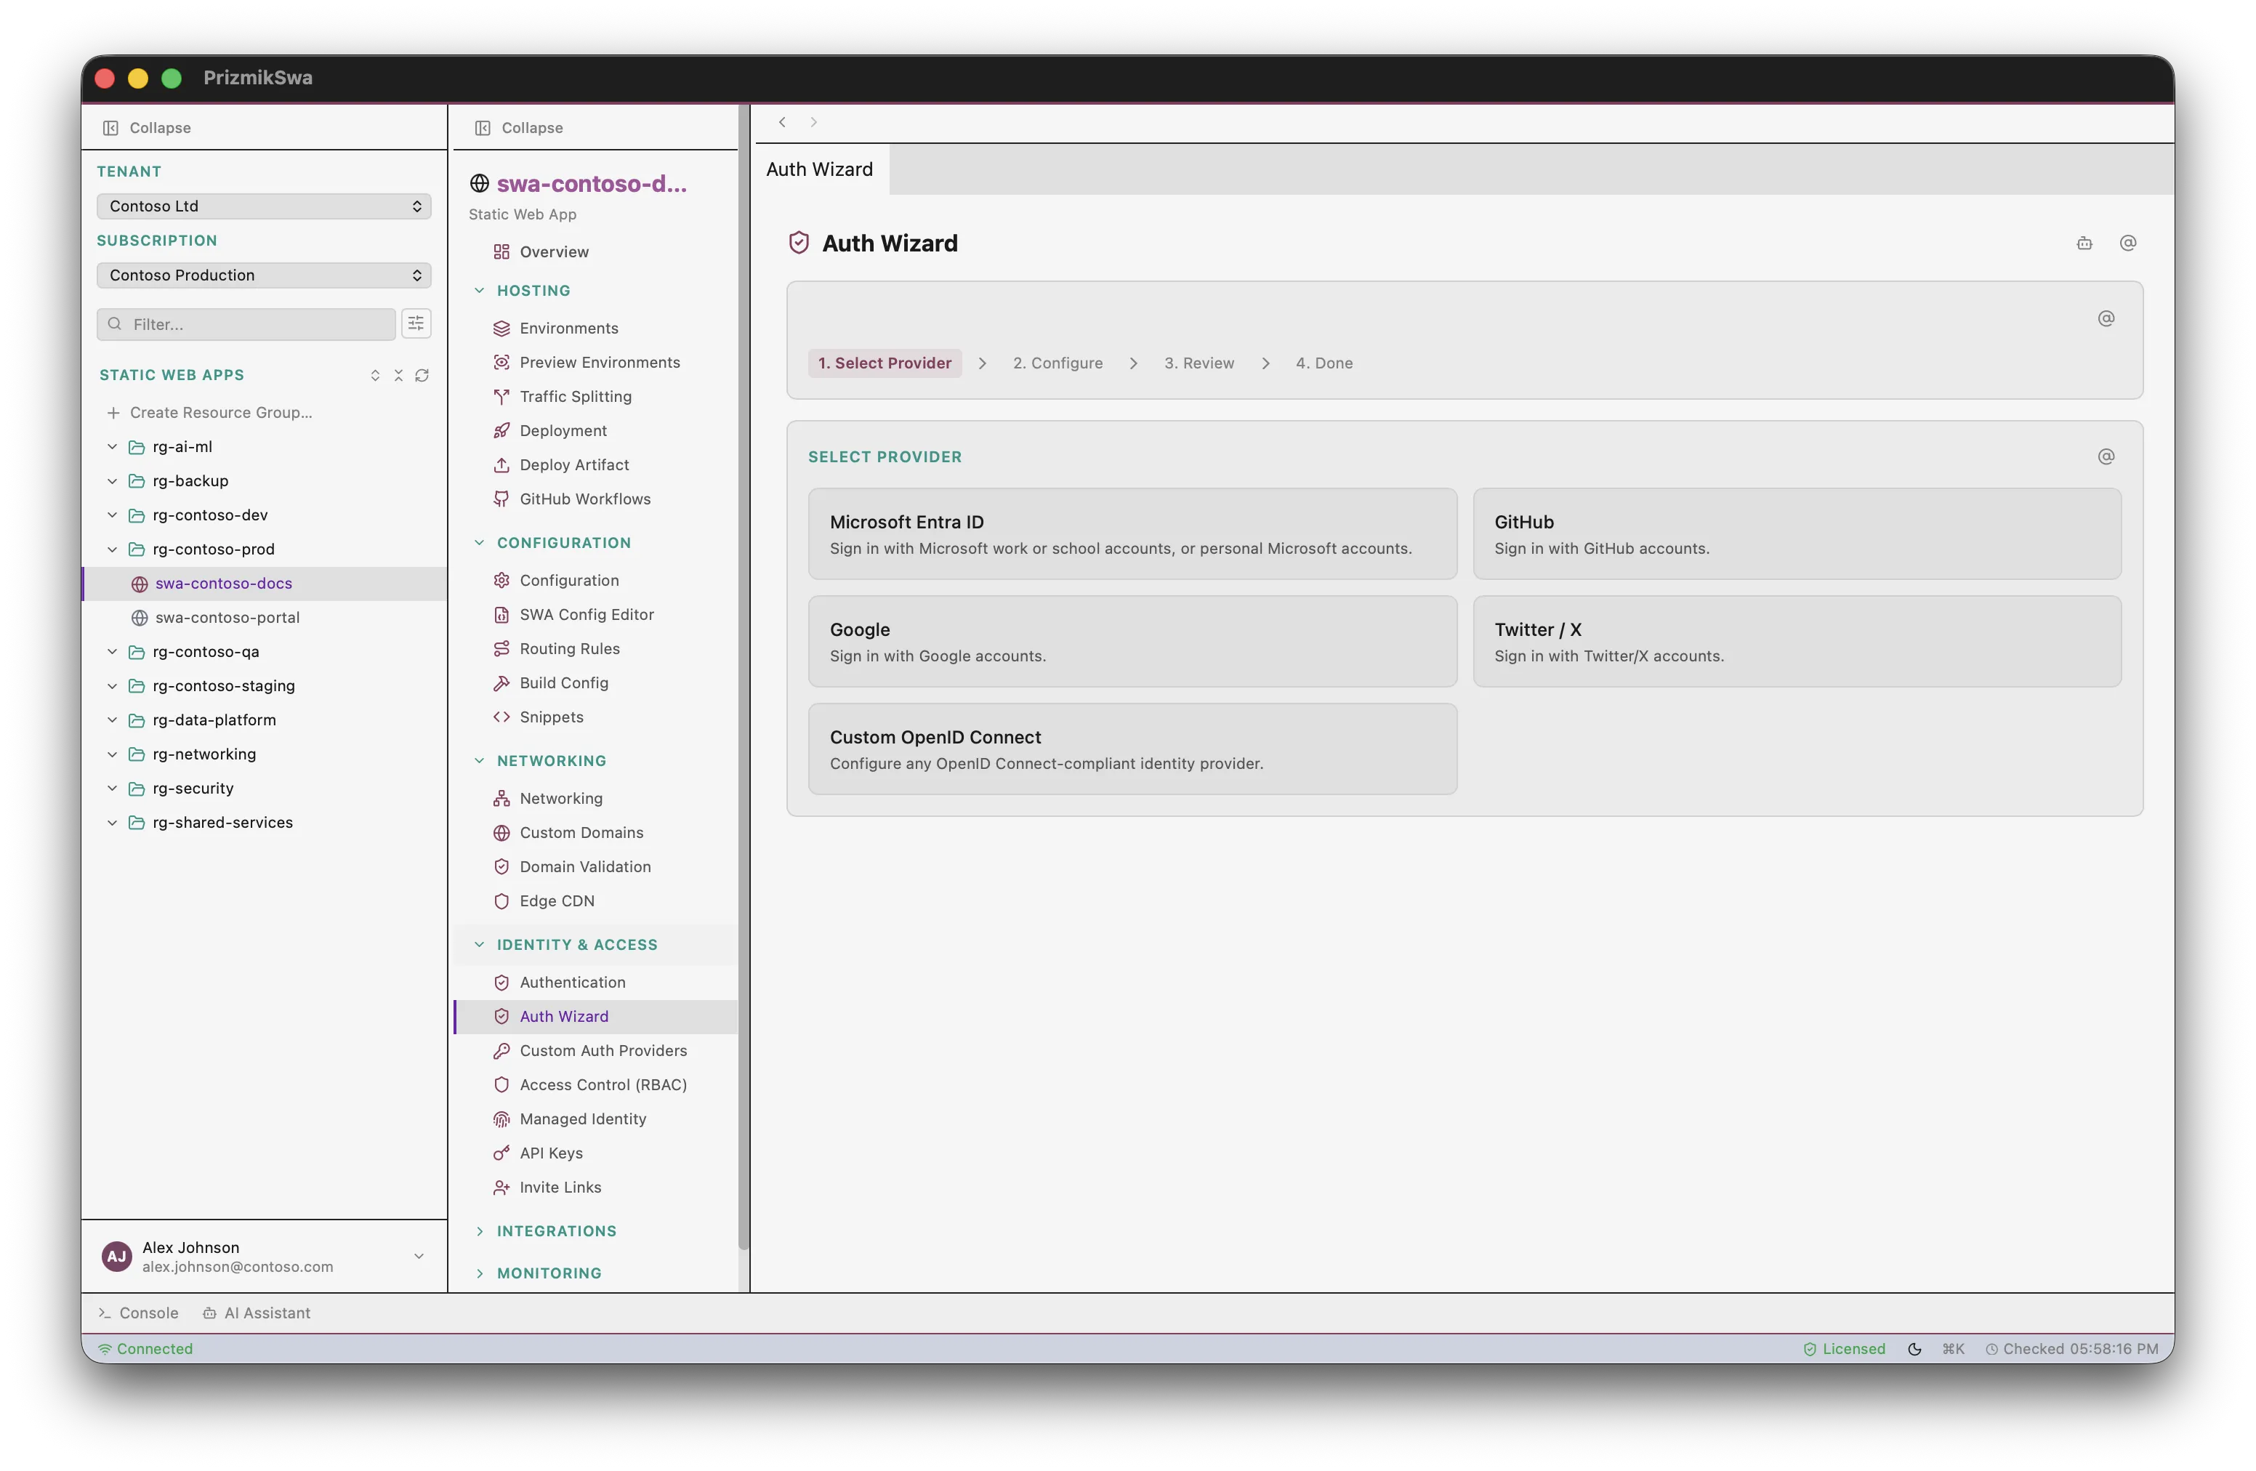
Task: Select the Auth Wizard tab
Action: pos(819,169)
